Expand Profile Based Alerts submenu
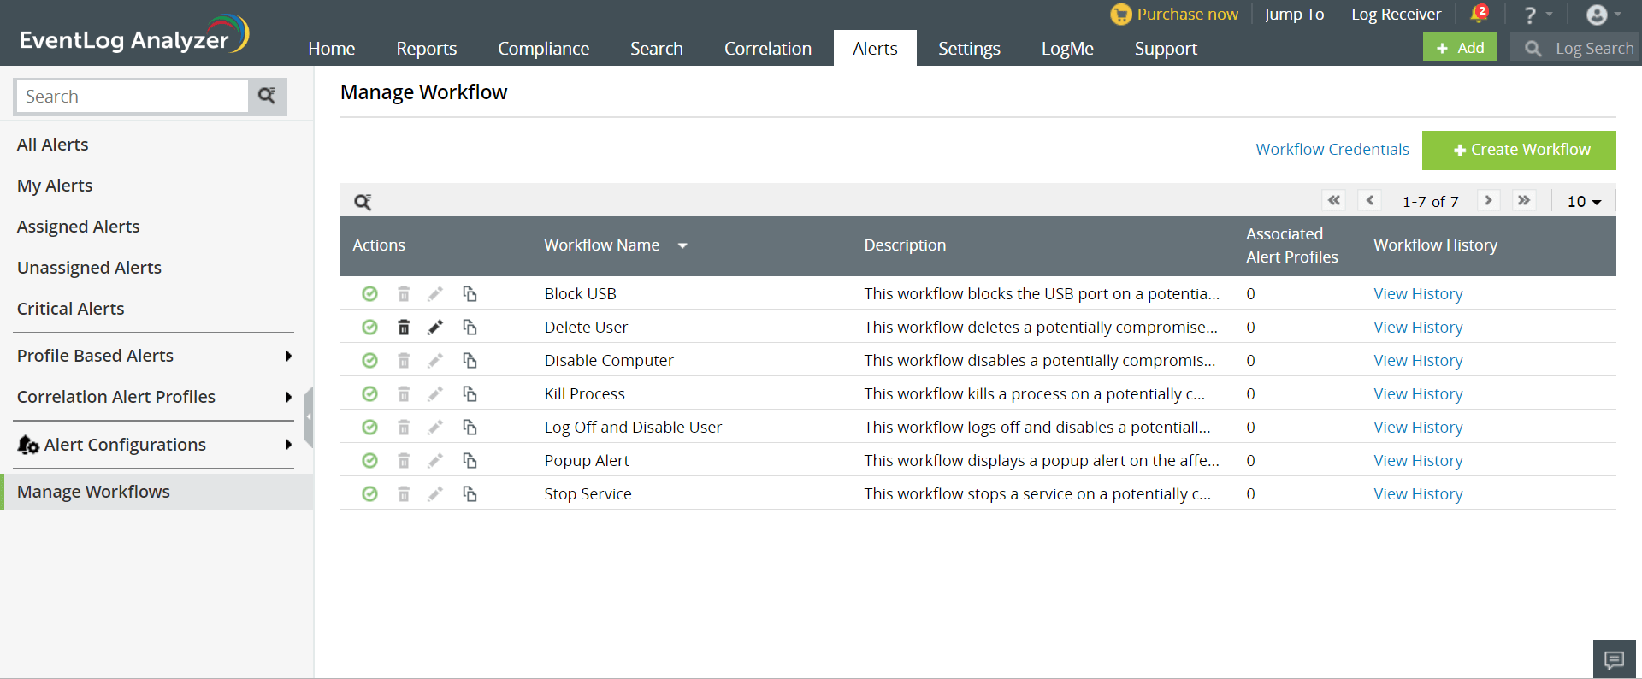Image resolution: width=1642 pixels, height=679 pixels. click(x=288, y=356)
